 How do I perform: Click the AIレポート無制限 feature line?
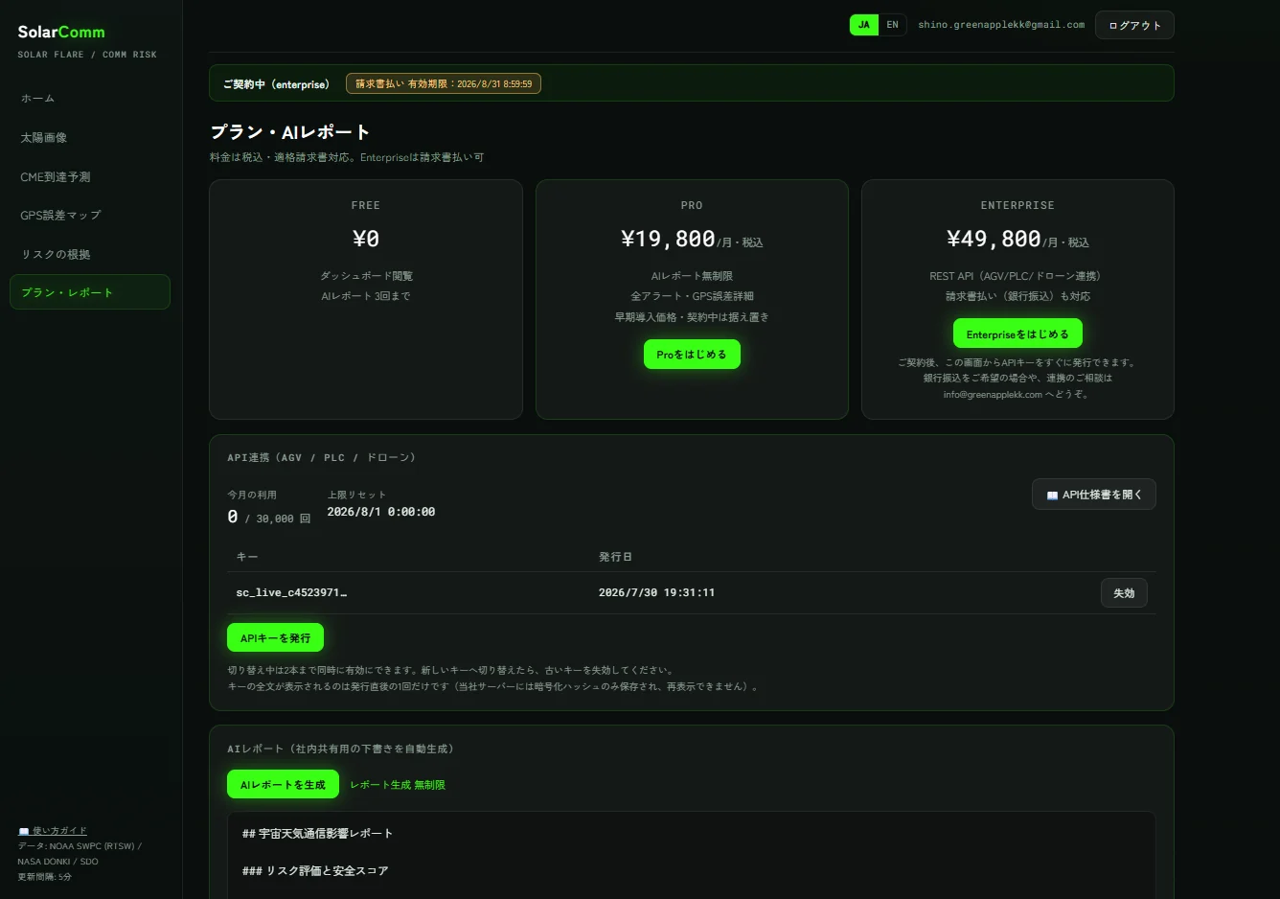coord(692,276)
